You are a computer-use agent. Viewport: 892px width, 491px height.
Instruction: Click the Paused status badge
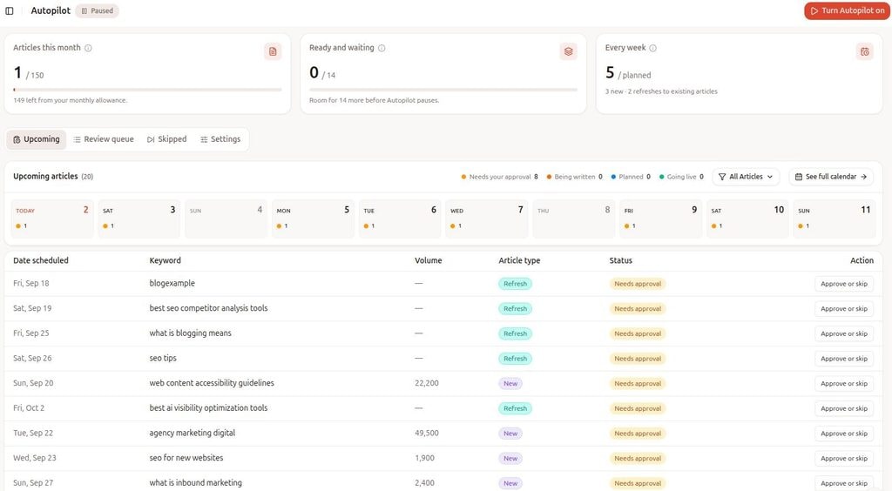(98, 10)
